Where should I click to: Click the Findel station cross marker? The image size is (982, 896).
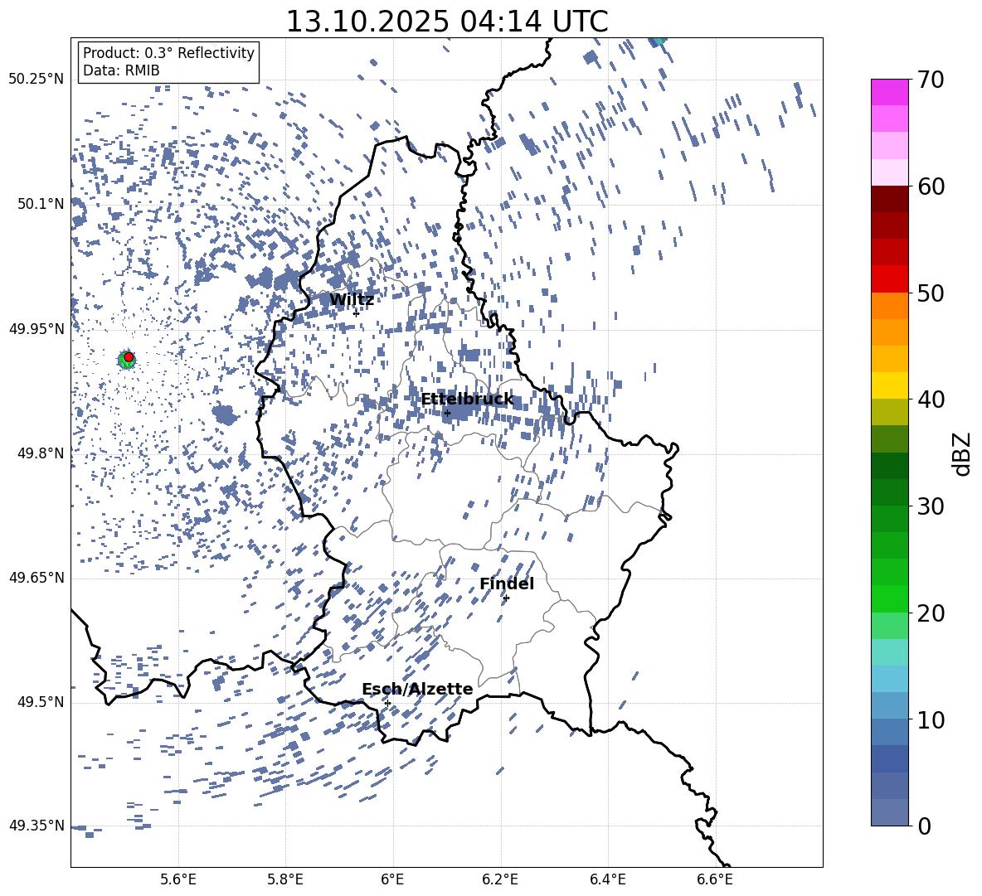point(506,598)
